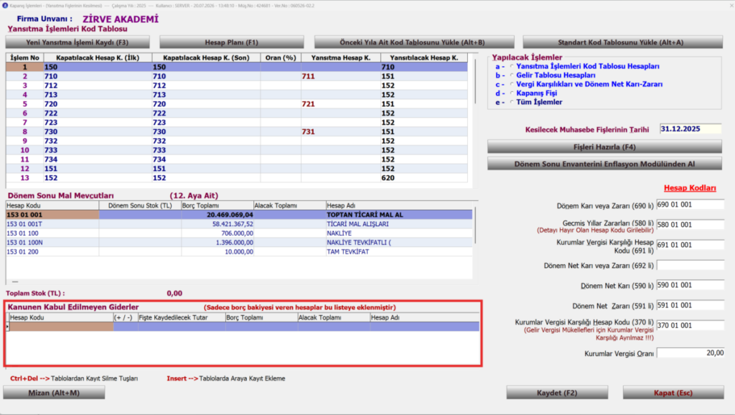Select option a Yansıtma İşlemleri Kod Tablosu Hesapları
Screen dimensions: 735x415
pos(512,67)
